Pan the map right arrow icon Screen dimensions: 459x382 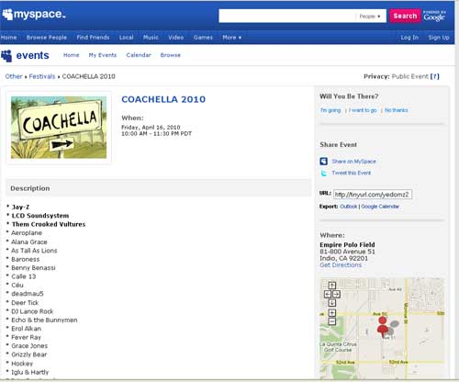pos(336,294)
